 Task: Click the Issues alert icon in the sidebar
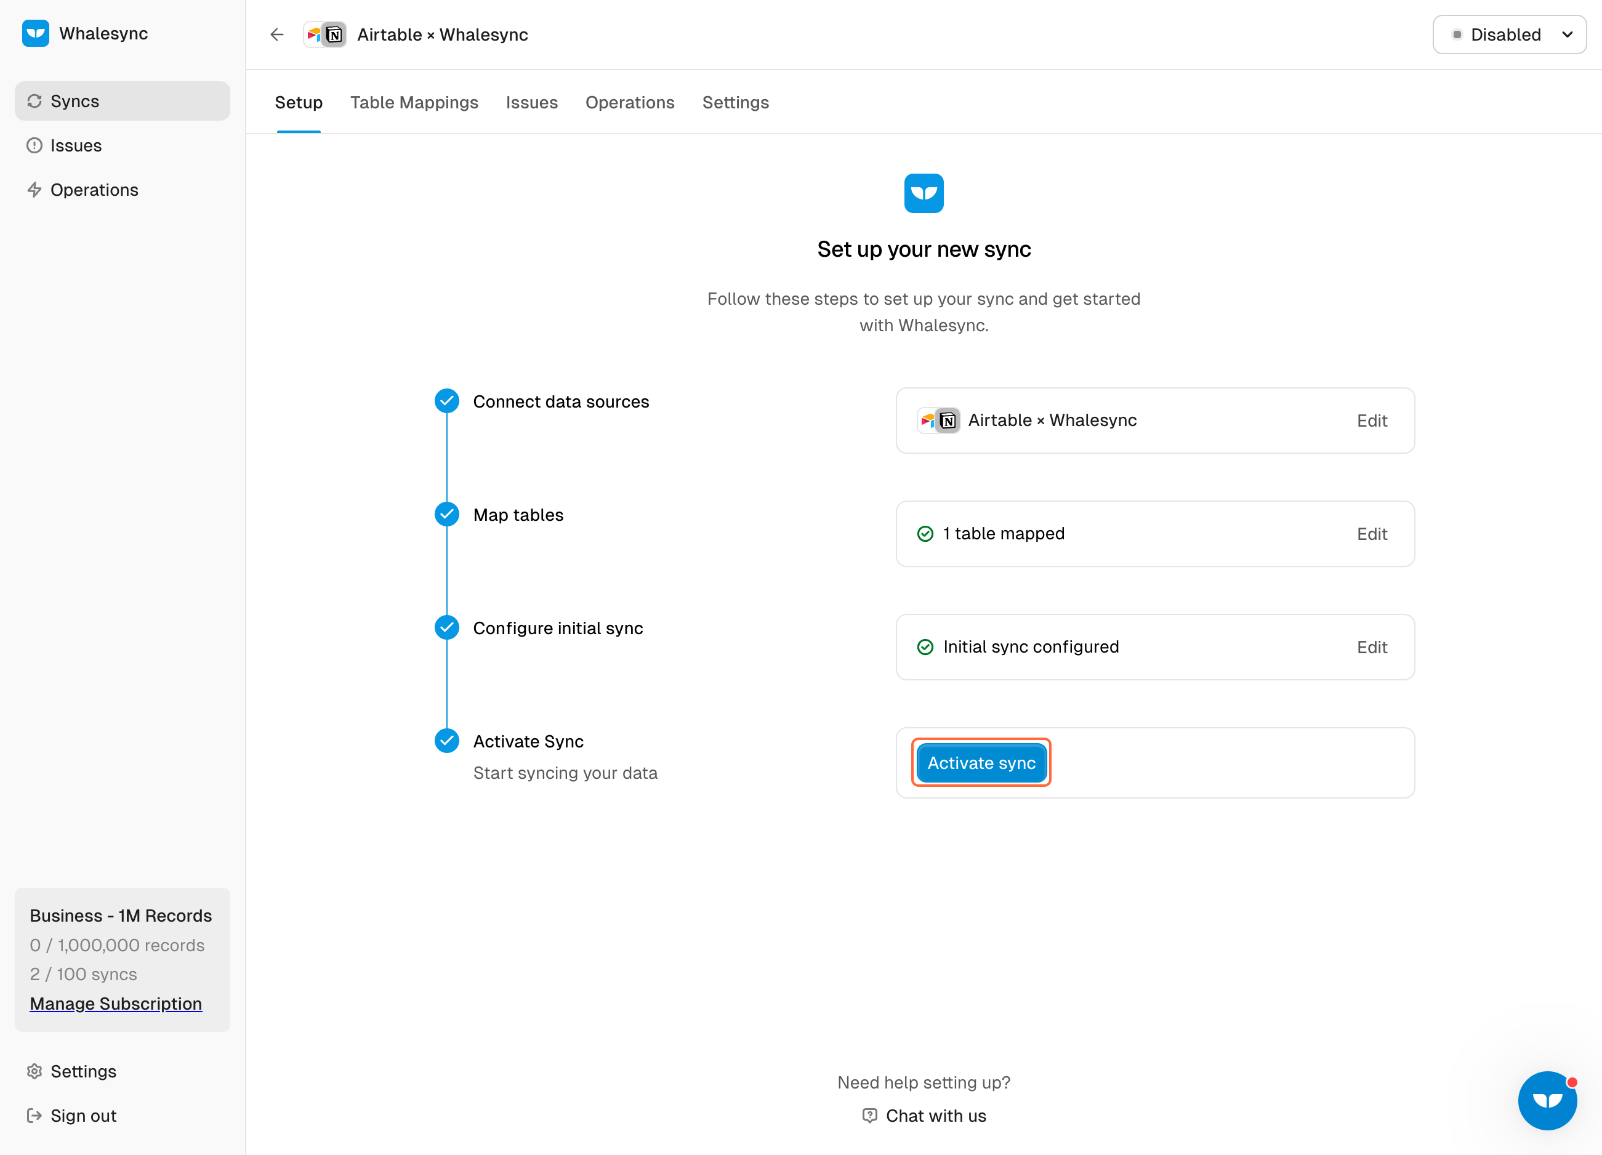[x=34, y=145]
